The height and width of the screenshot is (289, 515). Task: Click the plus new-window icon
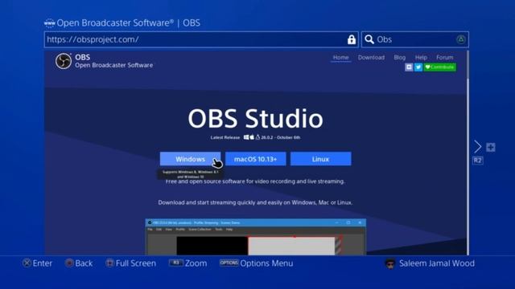tap(491, 148)
